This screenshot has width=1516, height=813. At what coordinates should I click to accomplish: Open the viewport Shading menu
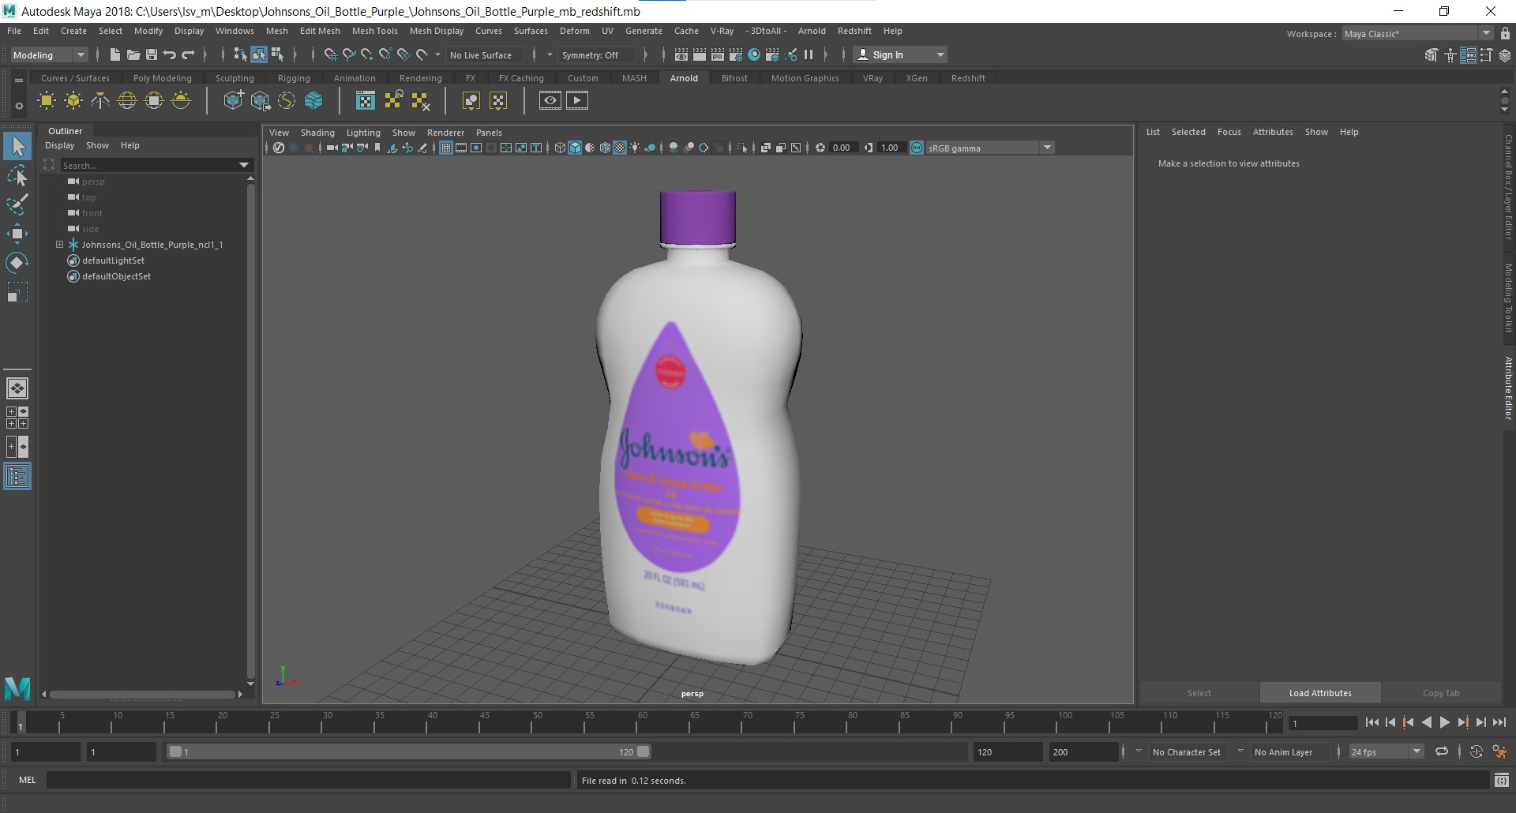tap(317, 133)
